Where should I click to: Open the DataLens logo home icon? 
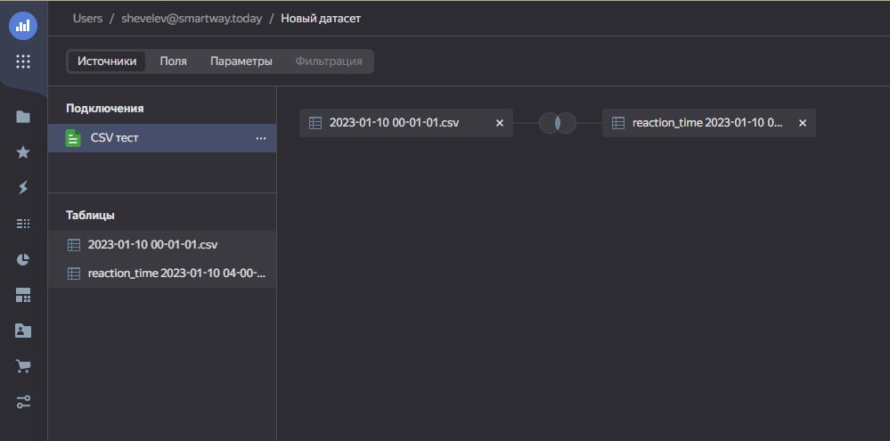point(23,26)
